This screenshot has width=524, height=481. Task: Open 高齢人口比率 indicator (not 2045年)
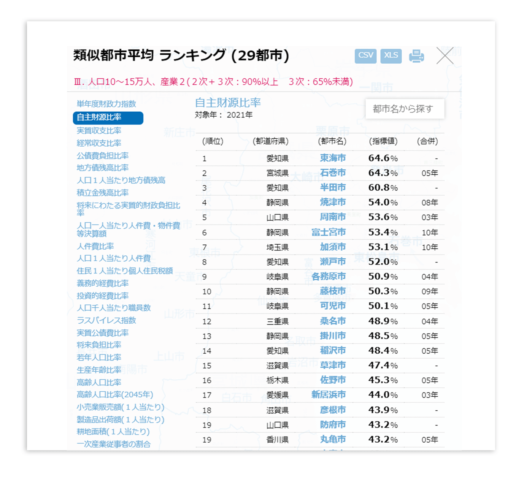point(99,383)
